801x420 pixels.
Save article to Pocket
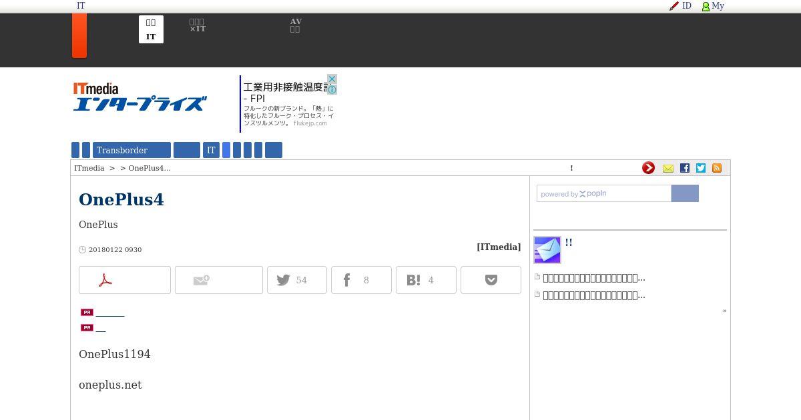click(x=491, y=280)
